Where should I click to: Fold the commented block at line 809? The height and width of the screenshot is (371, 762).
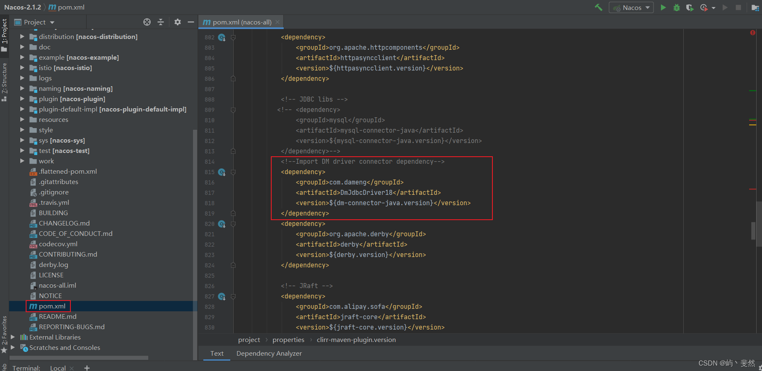pos(233,110)
